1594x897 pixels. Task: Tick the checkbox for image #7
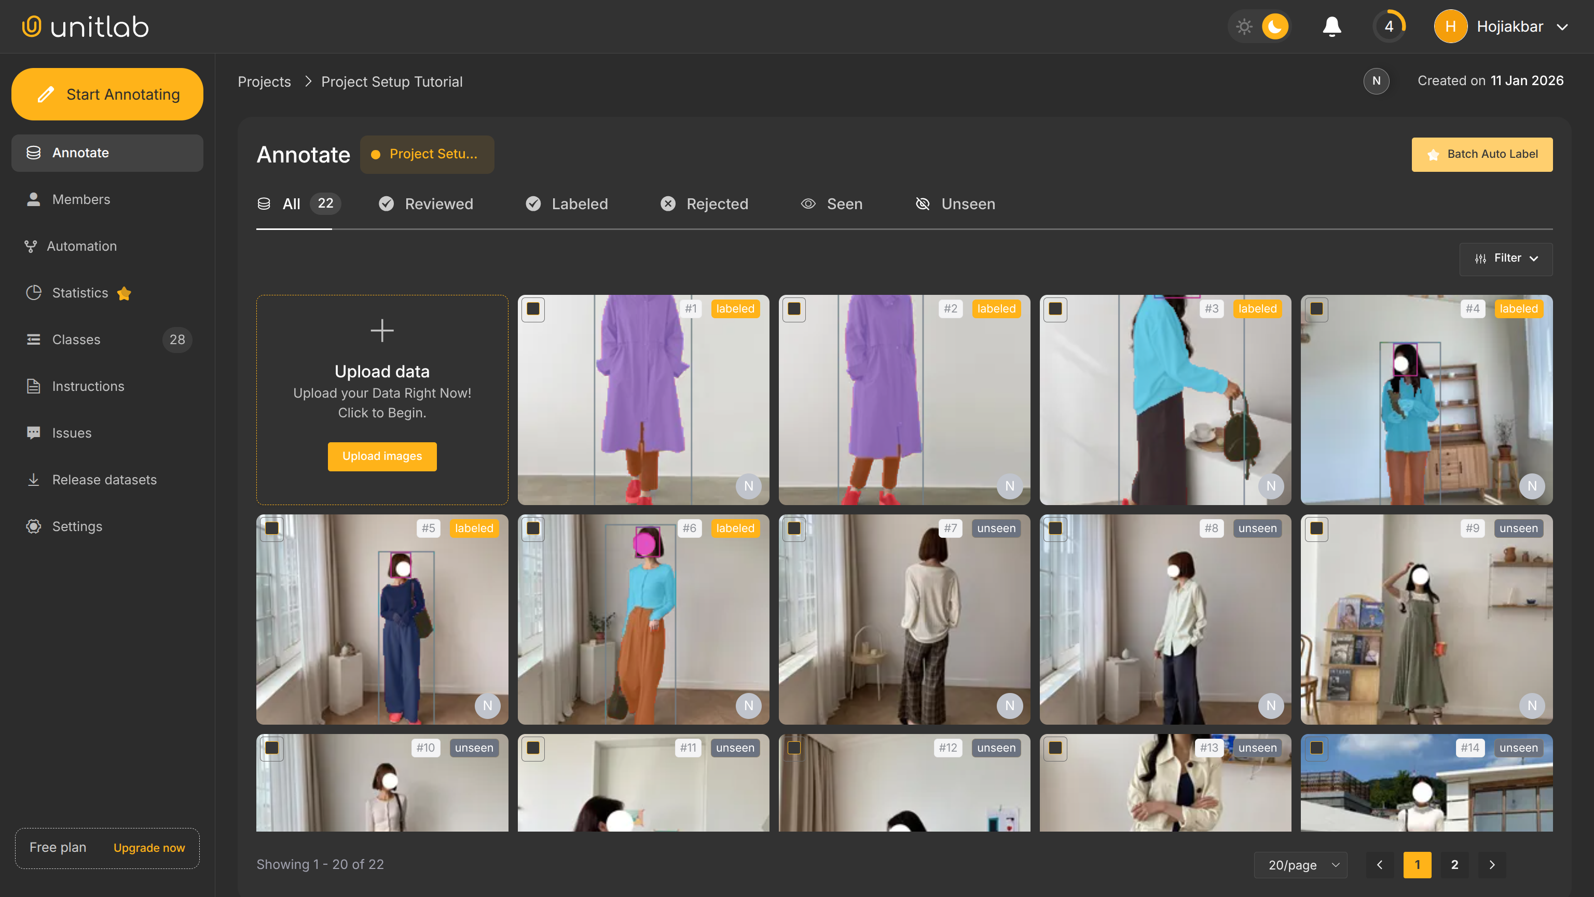(794, 528)
